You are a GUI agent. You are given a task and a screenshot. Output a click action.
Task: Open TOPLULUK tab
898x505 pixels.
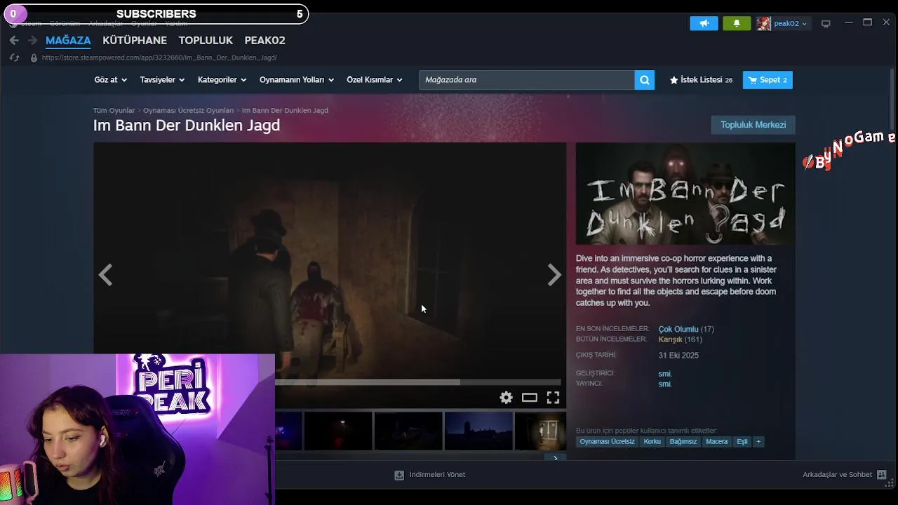pyautogui.click(x=206, y=41)
